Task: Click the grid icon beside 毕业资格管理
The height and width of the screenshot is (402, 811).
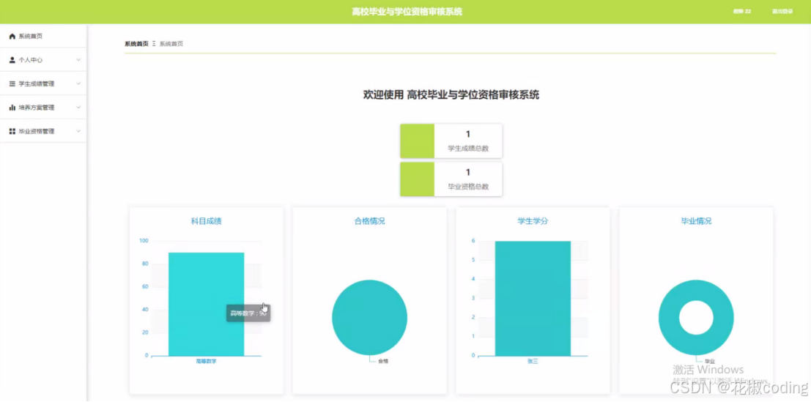Action: [x=12, y=131]
